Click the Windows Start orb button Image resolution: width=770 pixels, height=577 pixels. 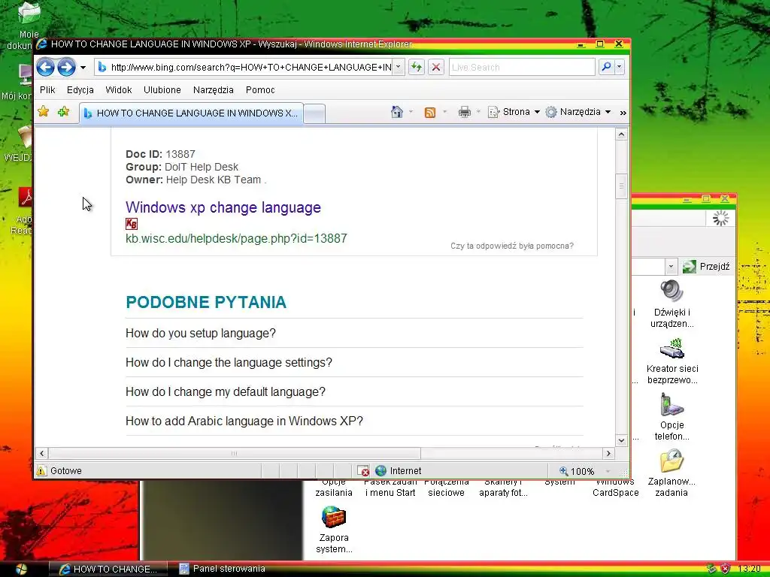(21, 569)
